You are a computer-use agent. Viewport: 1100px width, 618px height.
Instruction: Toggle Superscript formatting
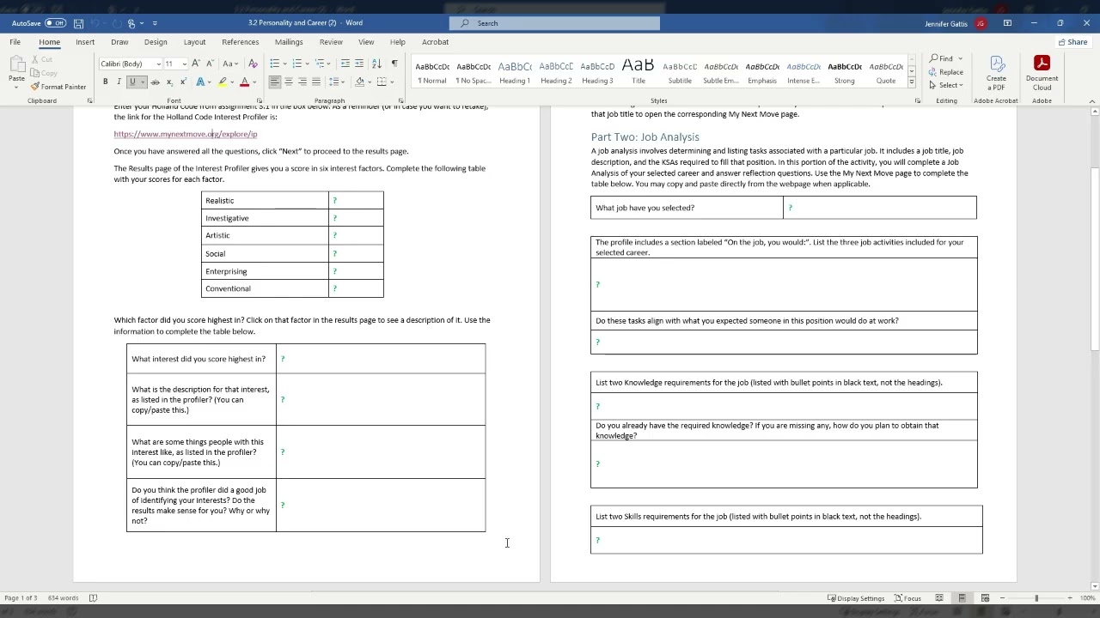click(183, 82)
